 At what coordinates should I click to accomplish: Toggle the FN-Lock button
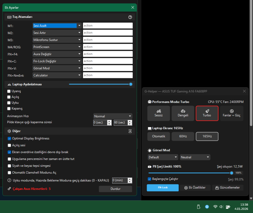click(x=163, y=188)
